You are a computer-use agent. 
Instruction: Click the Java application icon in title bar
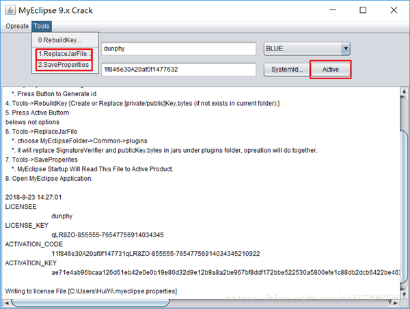click(12, 10)
